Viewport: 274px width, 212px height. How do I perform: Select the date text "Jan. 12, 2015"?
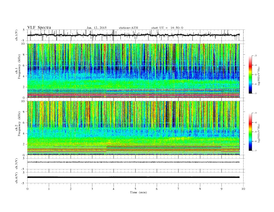[97, 28]
